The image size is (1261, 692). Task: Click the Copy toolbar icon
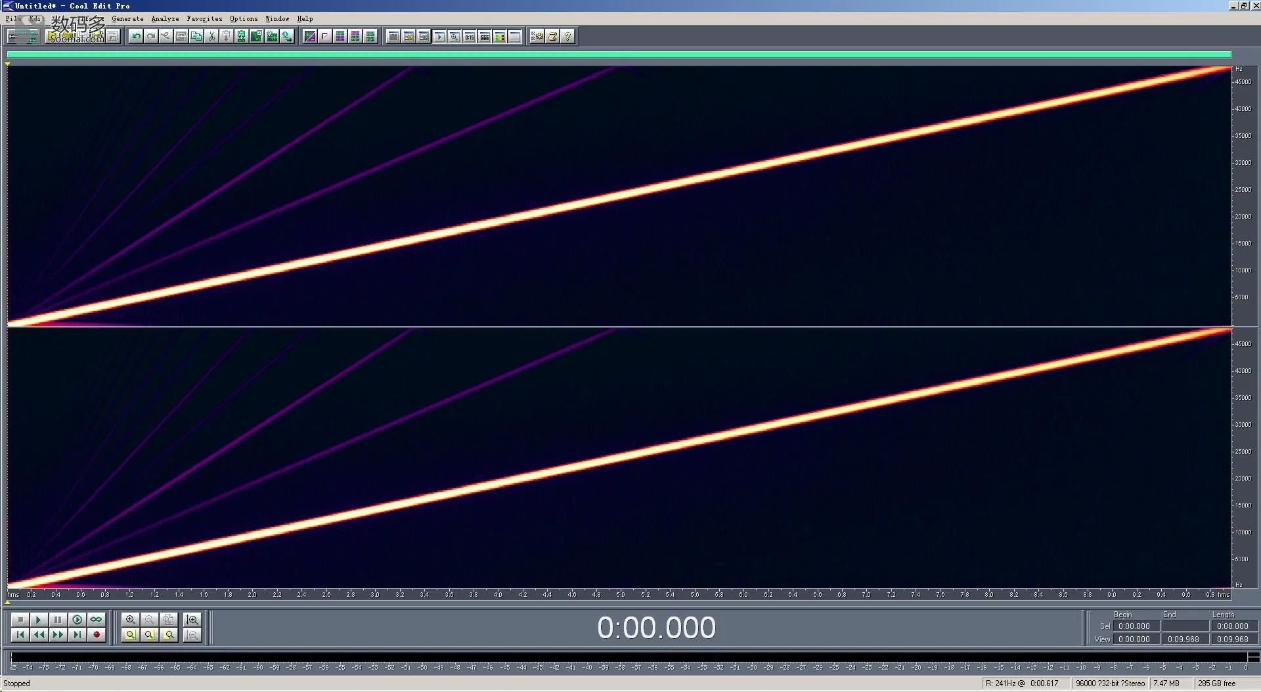(x=196, y=36)
